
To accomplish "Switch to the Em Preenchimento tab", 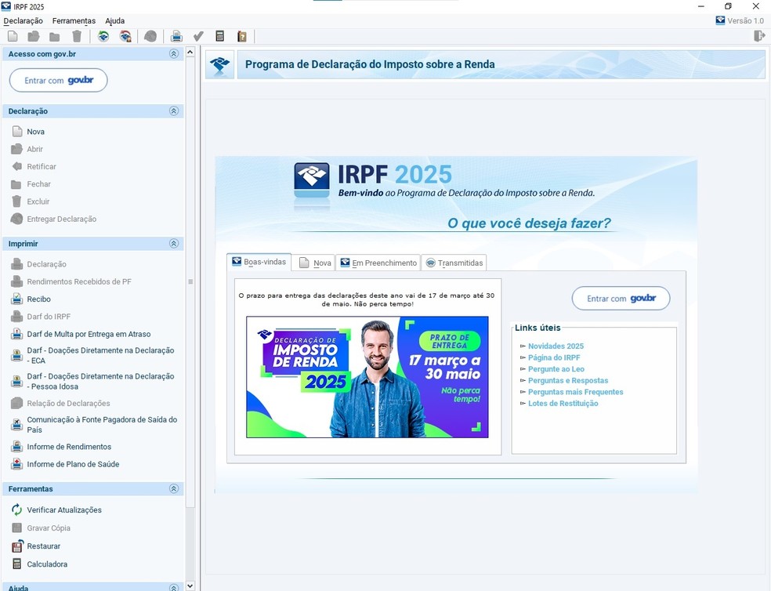I will point(378,263).
